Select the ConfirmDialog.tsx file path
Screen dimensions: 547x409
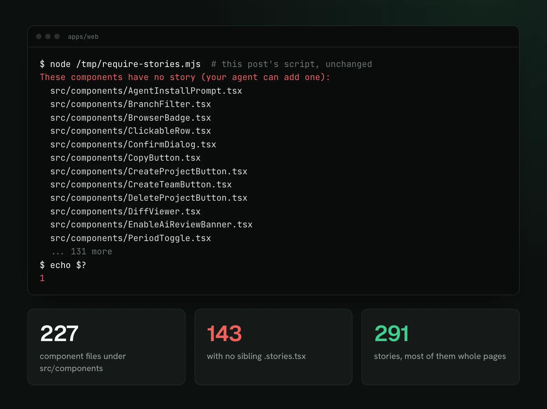point(133,144)
